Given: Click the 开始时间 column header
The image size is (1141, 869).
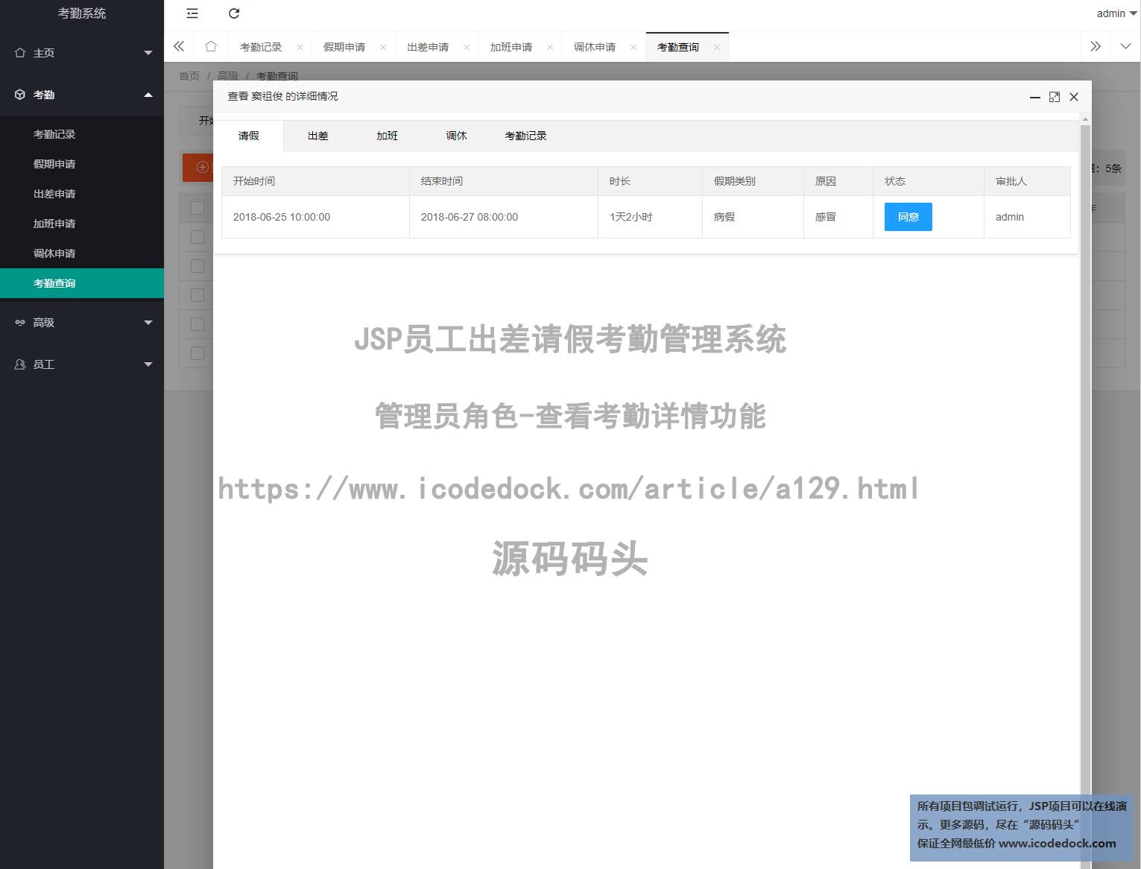Looking at the screenshot, I should (x=315, y=181).
